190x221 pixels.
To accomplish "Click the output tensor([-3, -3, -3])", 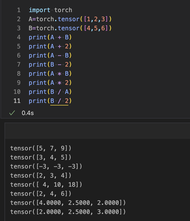I will 46,167.
